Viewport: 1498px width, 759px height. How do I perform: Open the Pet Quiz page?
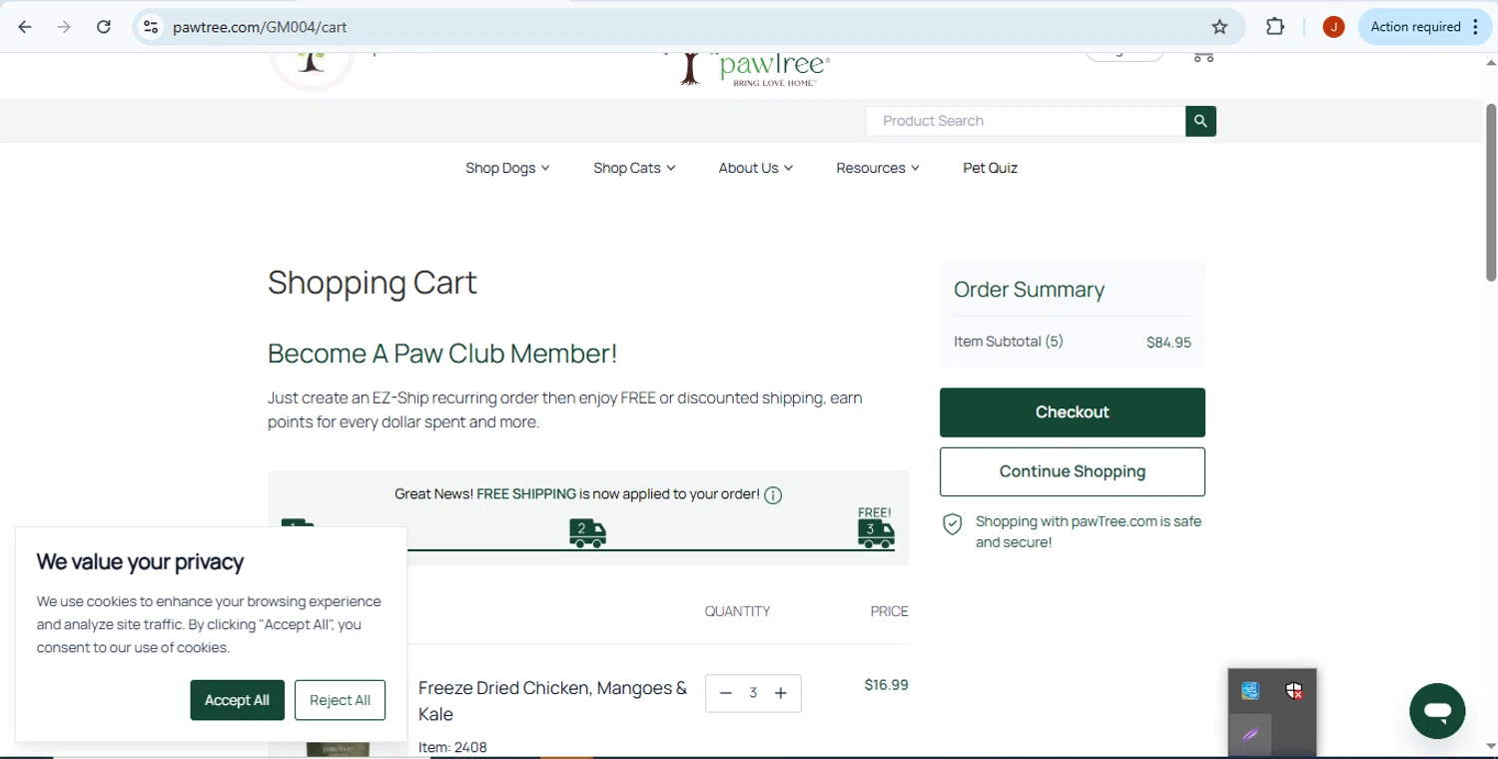(990, 168)
